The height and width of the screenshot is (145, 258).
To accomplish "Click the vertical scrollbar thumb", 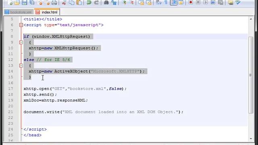I will click(251, 75).
